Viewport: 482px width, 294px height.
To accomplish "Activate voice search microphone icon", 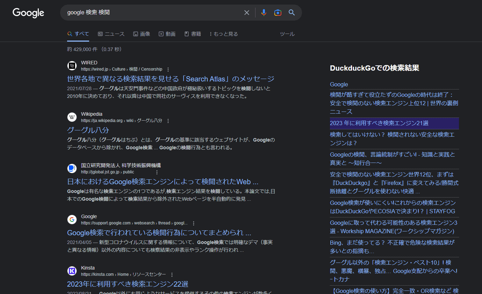I will tap(264, 12).
